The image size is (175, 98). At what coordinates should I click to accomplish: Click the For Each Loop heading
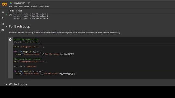click(x=19, y=27)
